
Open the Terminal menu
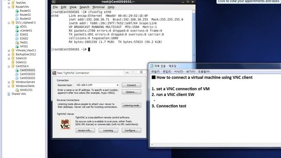(x=98, y=7)
